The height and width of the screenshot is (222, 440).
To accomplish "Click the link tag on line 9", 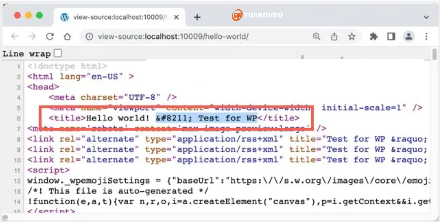I will click(227, 149).
